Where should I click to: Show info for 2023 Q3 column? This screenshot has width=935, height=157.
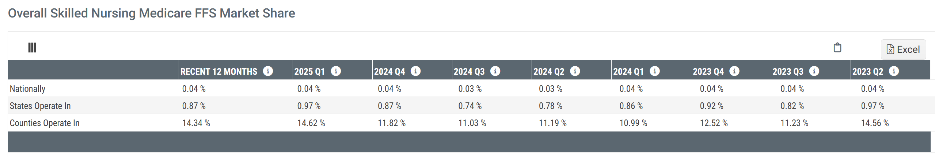point(814,71)
